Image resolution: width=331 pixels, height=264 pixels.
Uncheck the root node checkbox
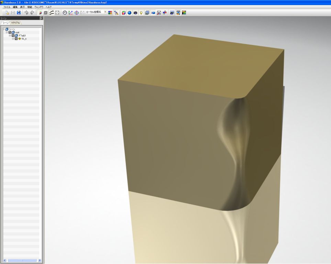10,32
